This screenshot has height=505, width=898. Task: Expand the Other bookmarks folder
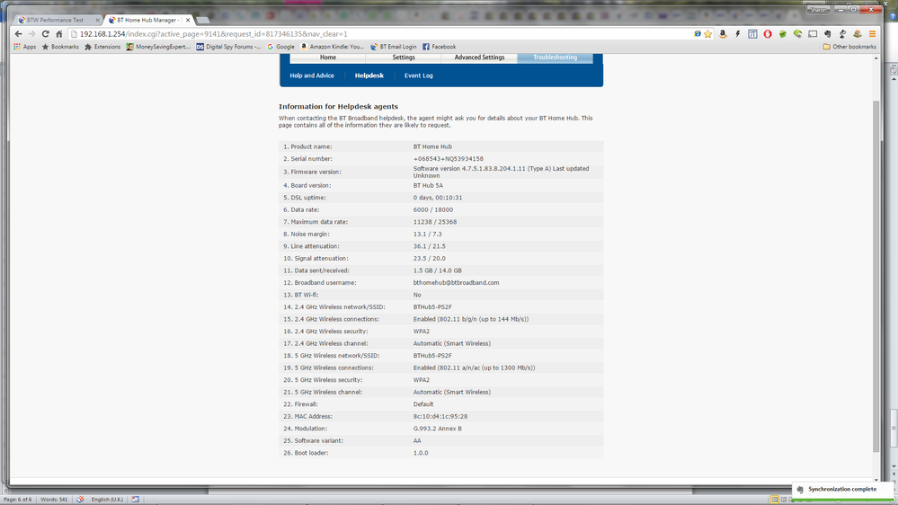coord(849,47)
